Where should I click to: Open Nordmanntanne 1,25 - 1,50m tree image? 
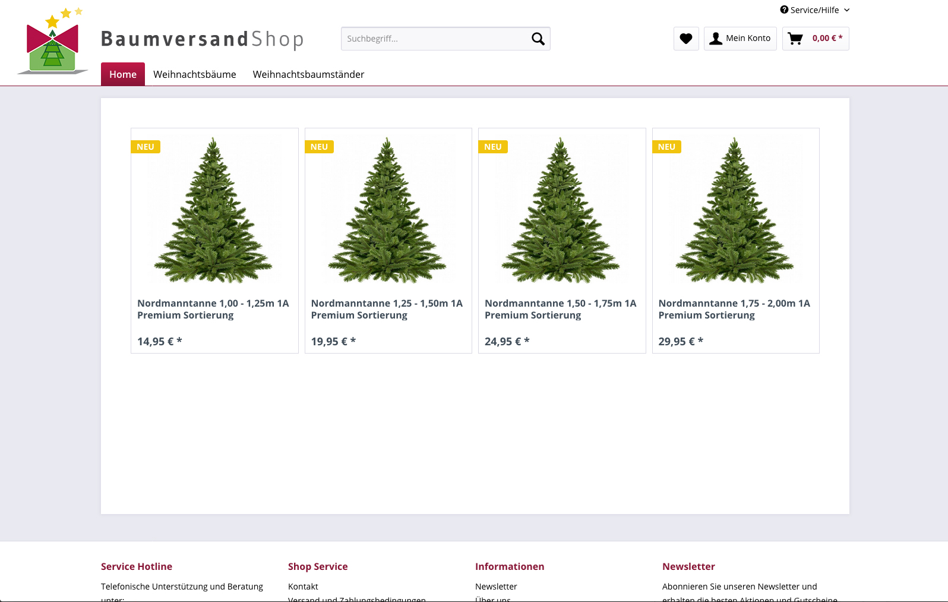[x=388, y=210]
